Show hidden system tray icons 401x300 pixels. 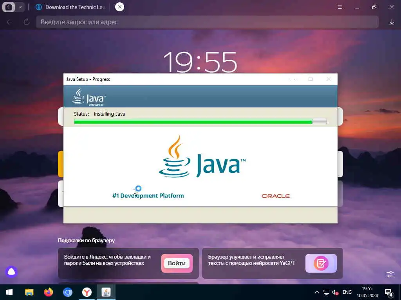(x=316, y=292)
